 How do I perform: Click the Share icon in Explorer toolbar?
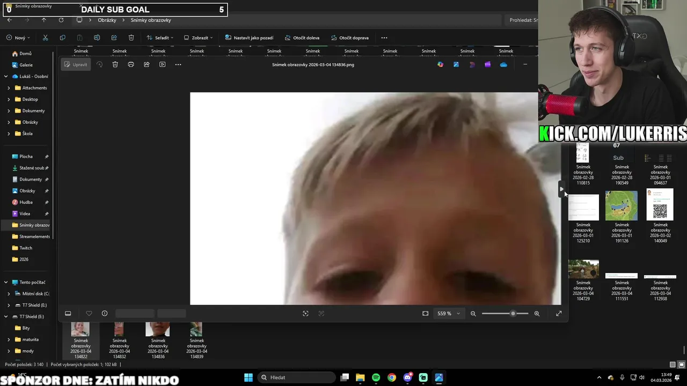[x=114, y=38]
